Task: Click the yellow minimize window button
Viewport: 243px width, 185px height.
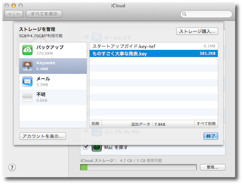Action: point(14,6)
